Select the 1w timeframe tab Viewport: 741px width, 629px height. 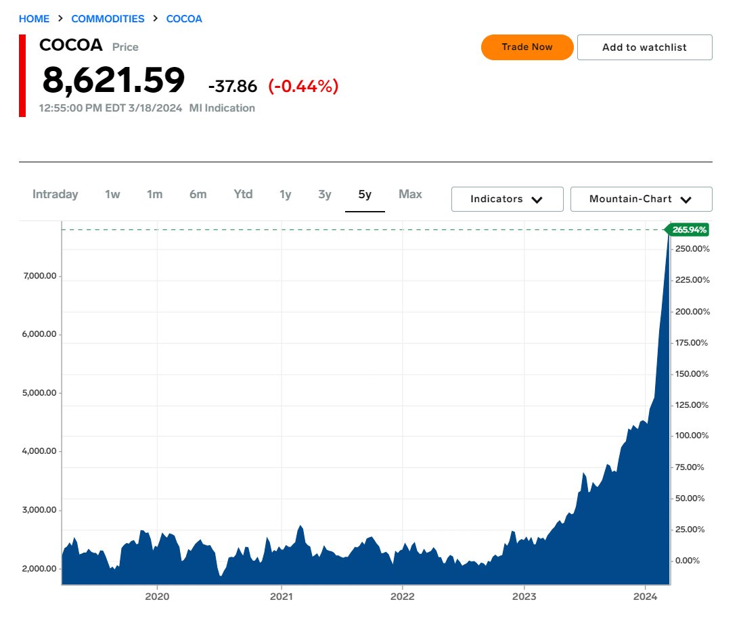(112, 194)
